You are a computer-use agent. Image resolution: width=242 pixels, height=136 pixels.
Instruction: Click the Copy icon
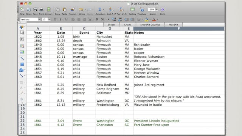point(57,9)
